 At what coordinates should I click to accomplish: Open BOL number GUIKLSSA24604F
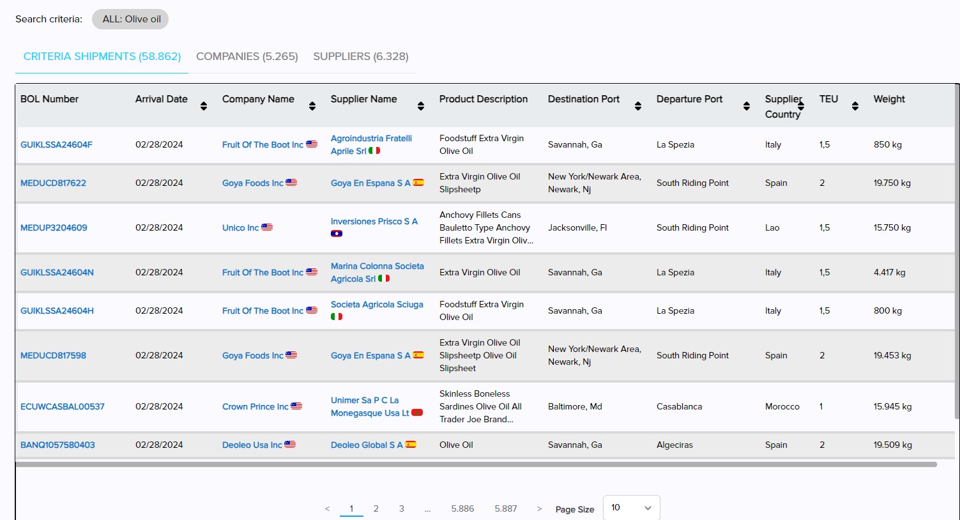(56, 144)
